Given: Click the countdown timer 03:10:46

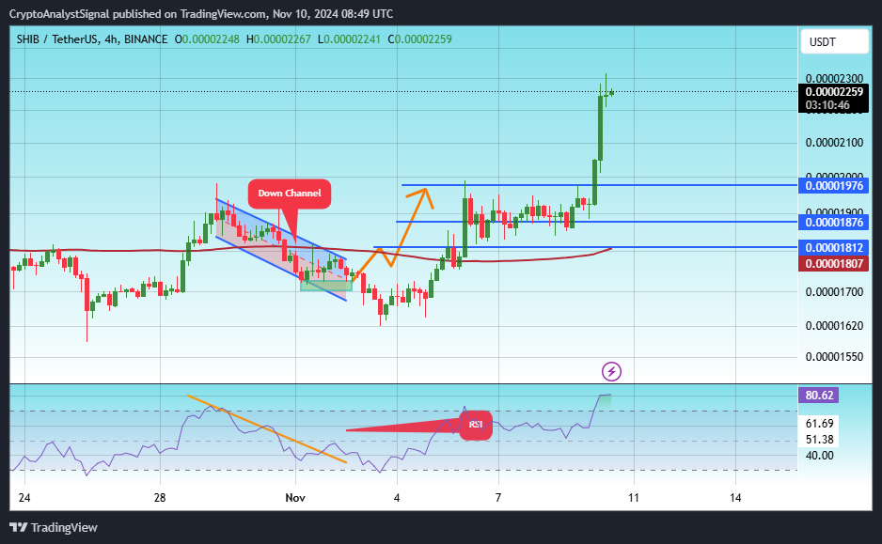Looking at the screenshot, I should point(827,105).
